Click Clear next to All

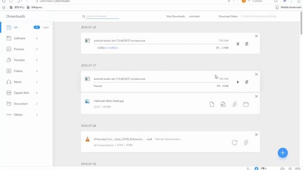pyautogui.click(x=46, y=27)
